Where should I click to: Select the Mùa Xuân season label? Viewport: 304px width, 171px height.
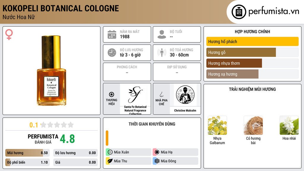tap(121, 152)
